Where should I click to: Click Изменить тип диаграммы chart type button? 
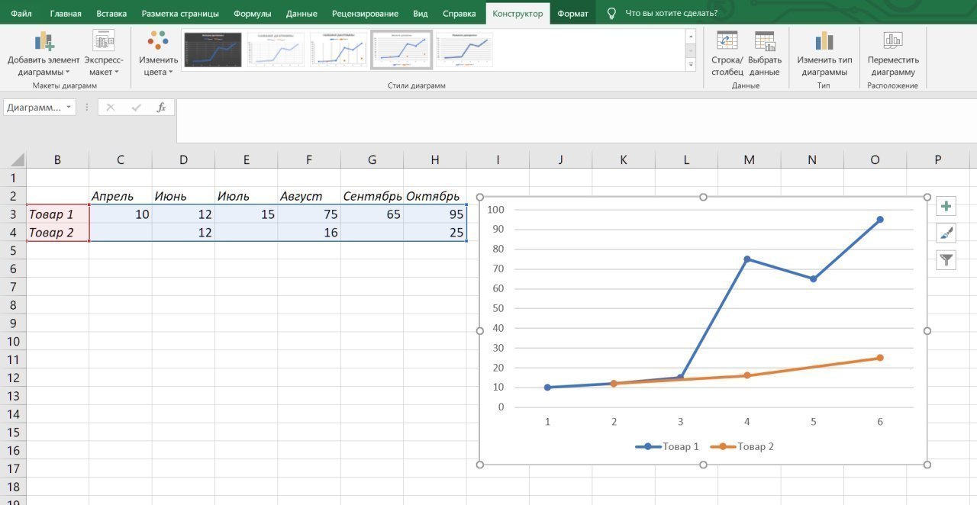click(824, 53)
